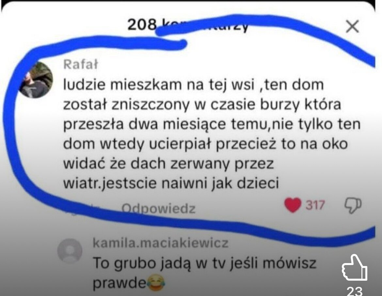Image resolution: width=382 pixels, height=296 pixels.
Task: Open the kamila.maciakiewicz username link
Action: click(x=161, y=243)
